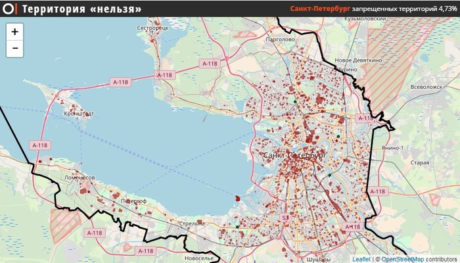The height and width of the screenshot is (263, 460).
Task: Click the hatched zone southwest of Ломоносов
Action: click(x=65, y=225)
